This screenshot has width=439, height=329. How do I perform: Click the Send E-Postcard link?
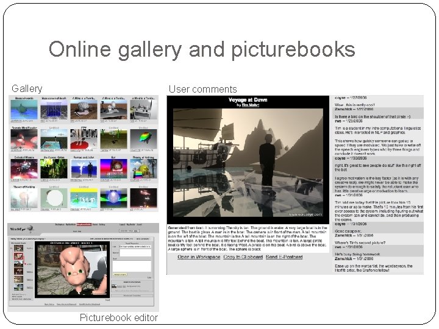pyautogui.click(x=284, y=257)
